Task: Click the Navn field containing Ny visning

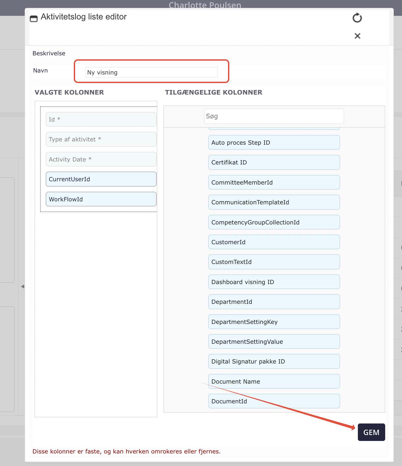Action: (152, 72)
